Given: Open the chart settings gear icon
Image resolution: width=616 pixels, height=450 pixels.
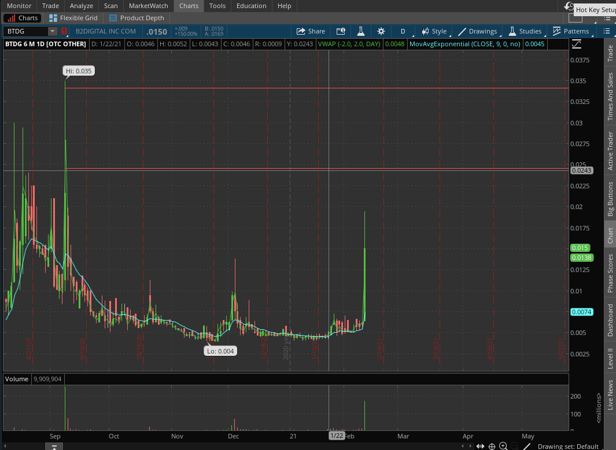Looking at the screenshot, I should coord(381,31).
